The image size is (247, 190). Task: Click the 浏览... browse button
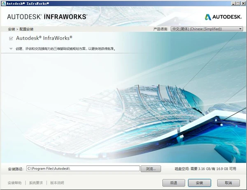click(151, 169)
